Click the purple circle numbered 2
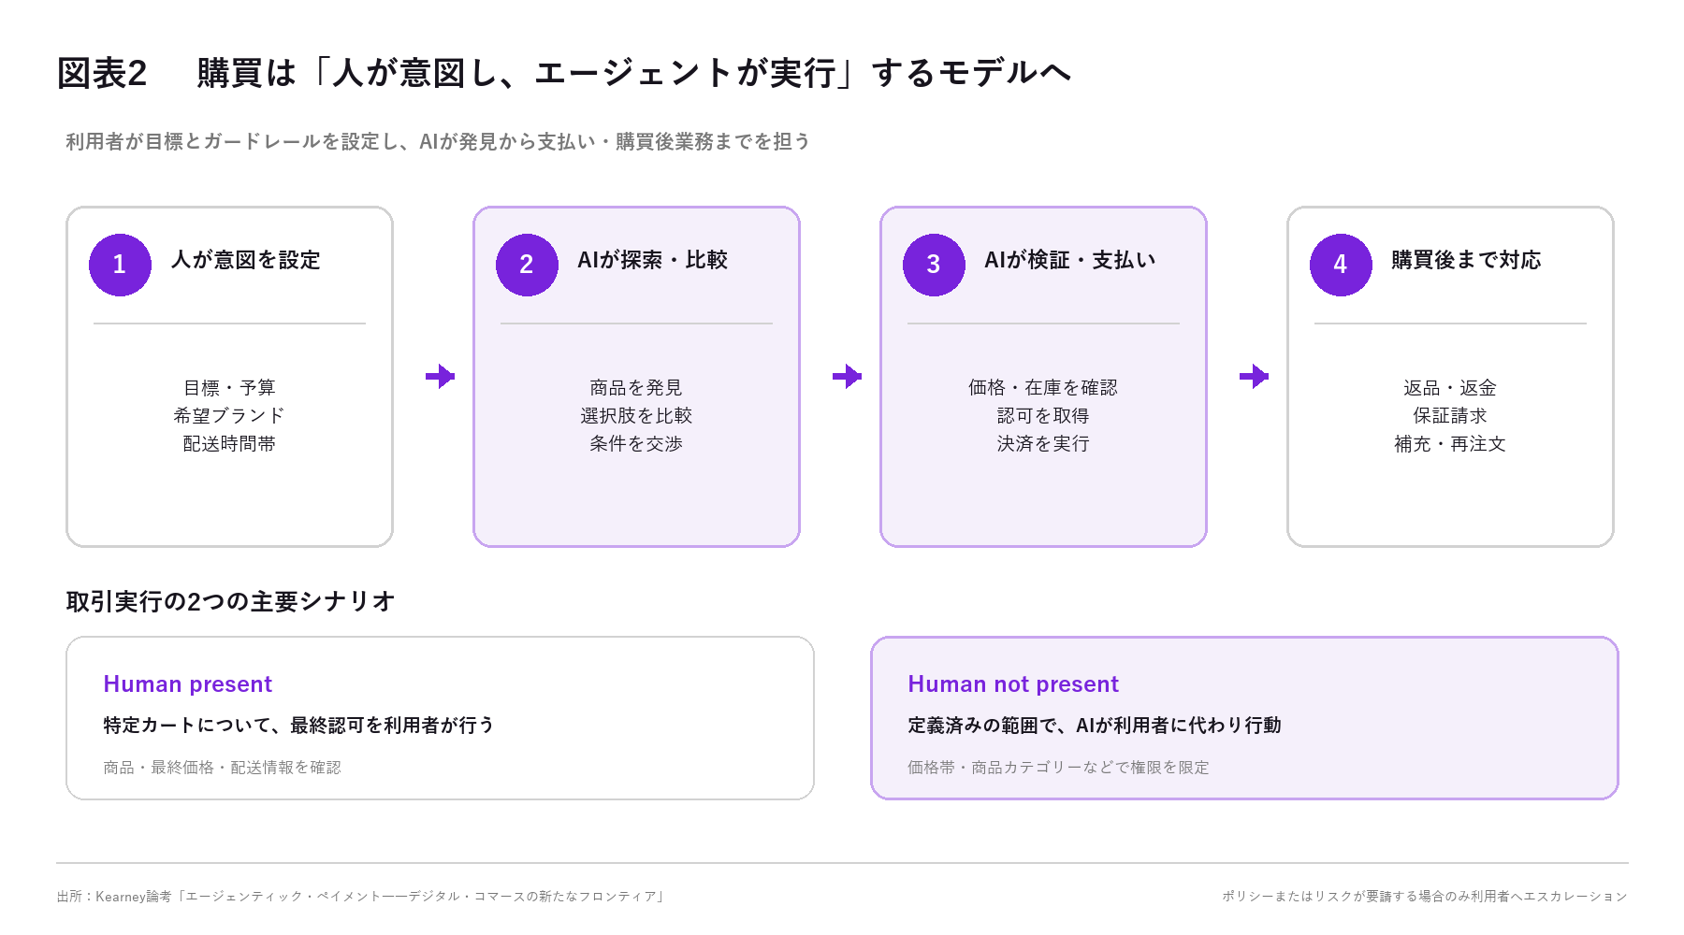This screenshot has width=1684, height=935. coord(527,265)
